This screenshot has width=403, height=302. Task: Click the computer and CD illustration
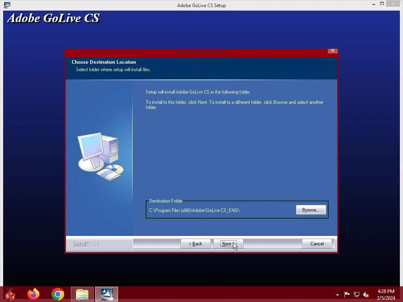[x=100, y=156]
